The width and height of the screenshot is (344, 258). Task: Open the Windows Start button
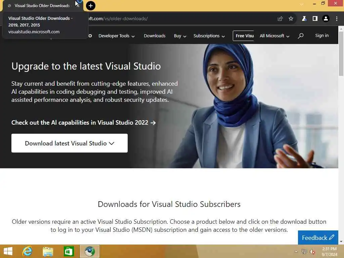click(x=8, y=251)
